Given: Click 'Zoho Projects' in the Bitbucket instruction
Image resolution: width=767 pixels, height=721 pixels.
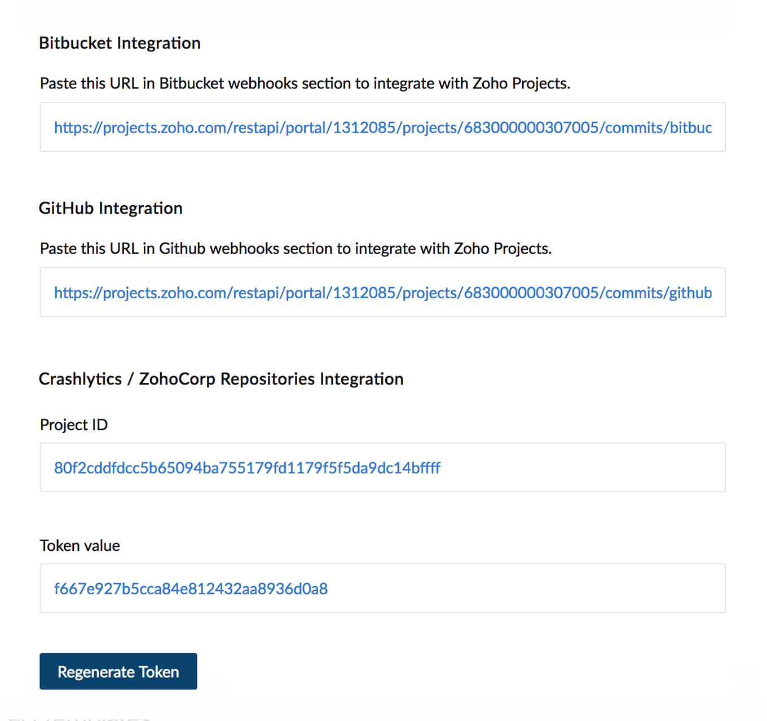Looking at the screenshot, I should pos(520,83).
